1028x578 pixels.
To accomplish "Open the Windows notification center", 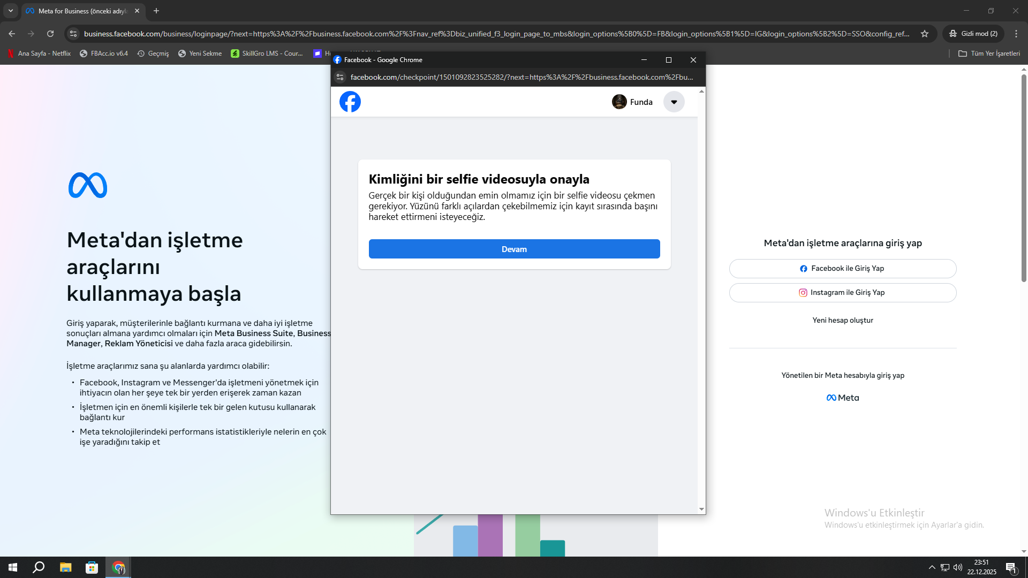I will coord(1011,567).
